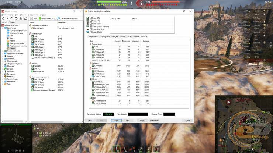The image size is (273, 153).
Task: Open the View (Вигляд) menu in AIDA64
Action: pyautogui.click(x=10, y=15)
